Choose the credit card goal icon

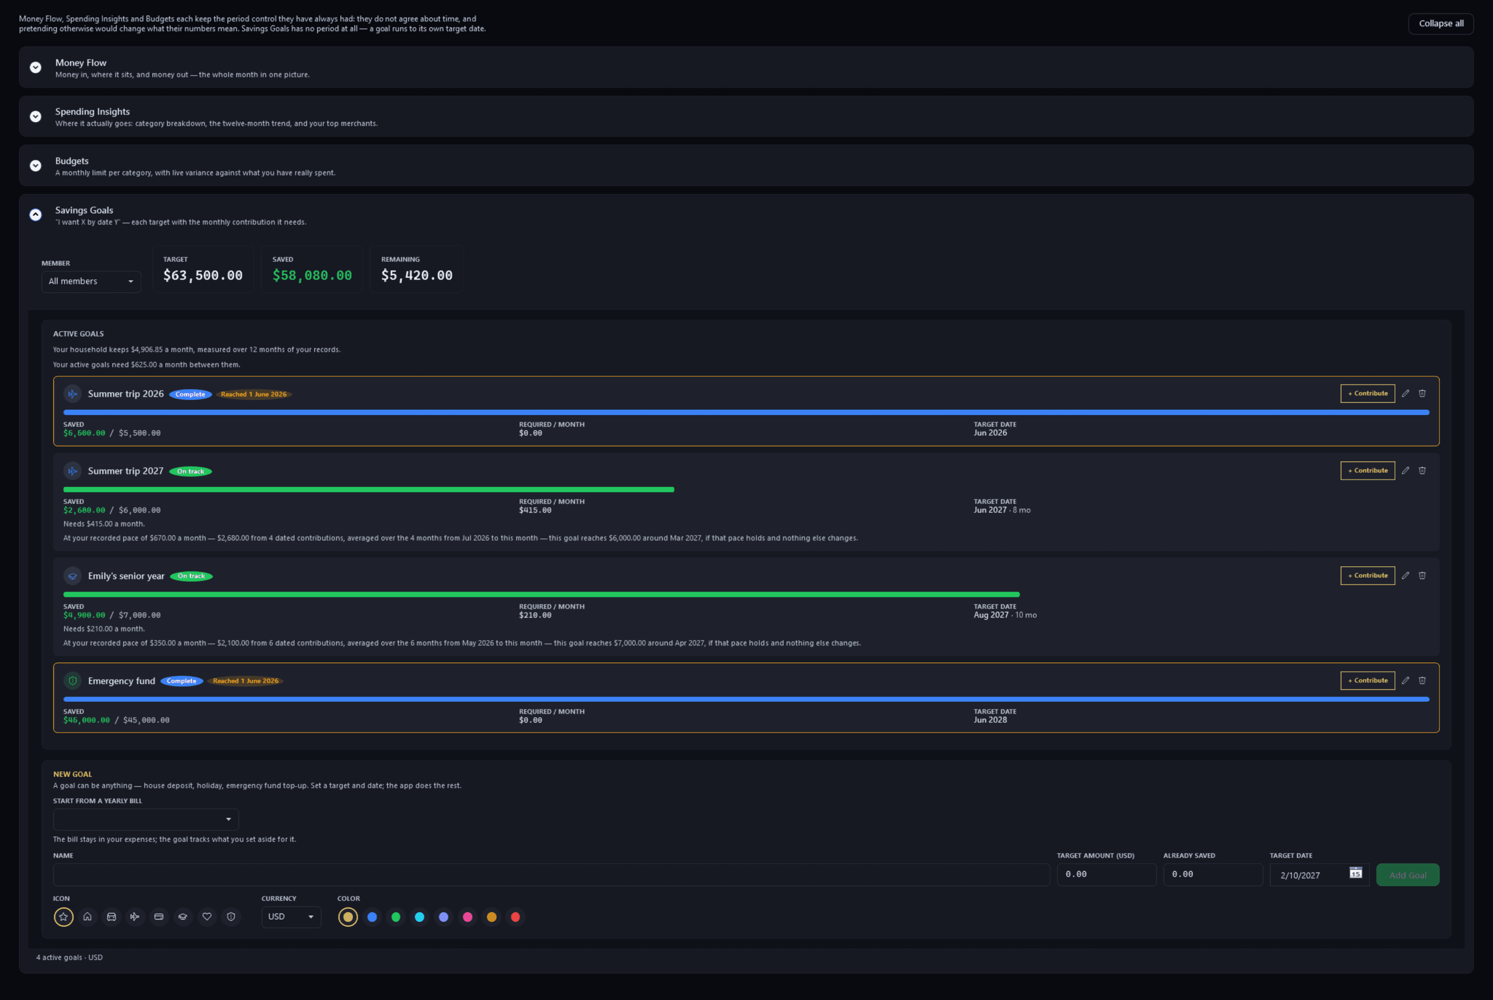tap(159, 916)
